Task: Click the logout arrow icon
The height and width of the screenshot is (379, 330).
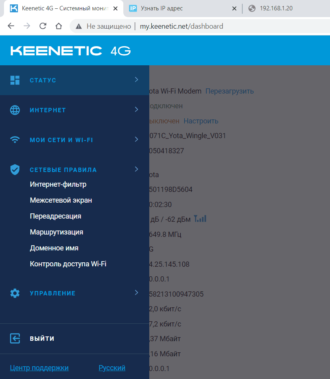Action: [x=15, y=338]
